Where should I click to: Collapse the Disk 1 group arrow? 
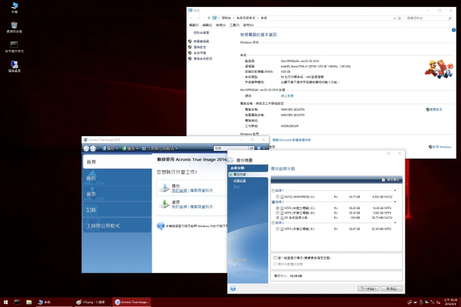pyautogui.click(x=395, y=191)
